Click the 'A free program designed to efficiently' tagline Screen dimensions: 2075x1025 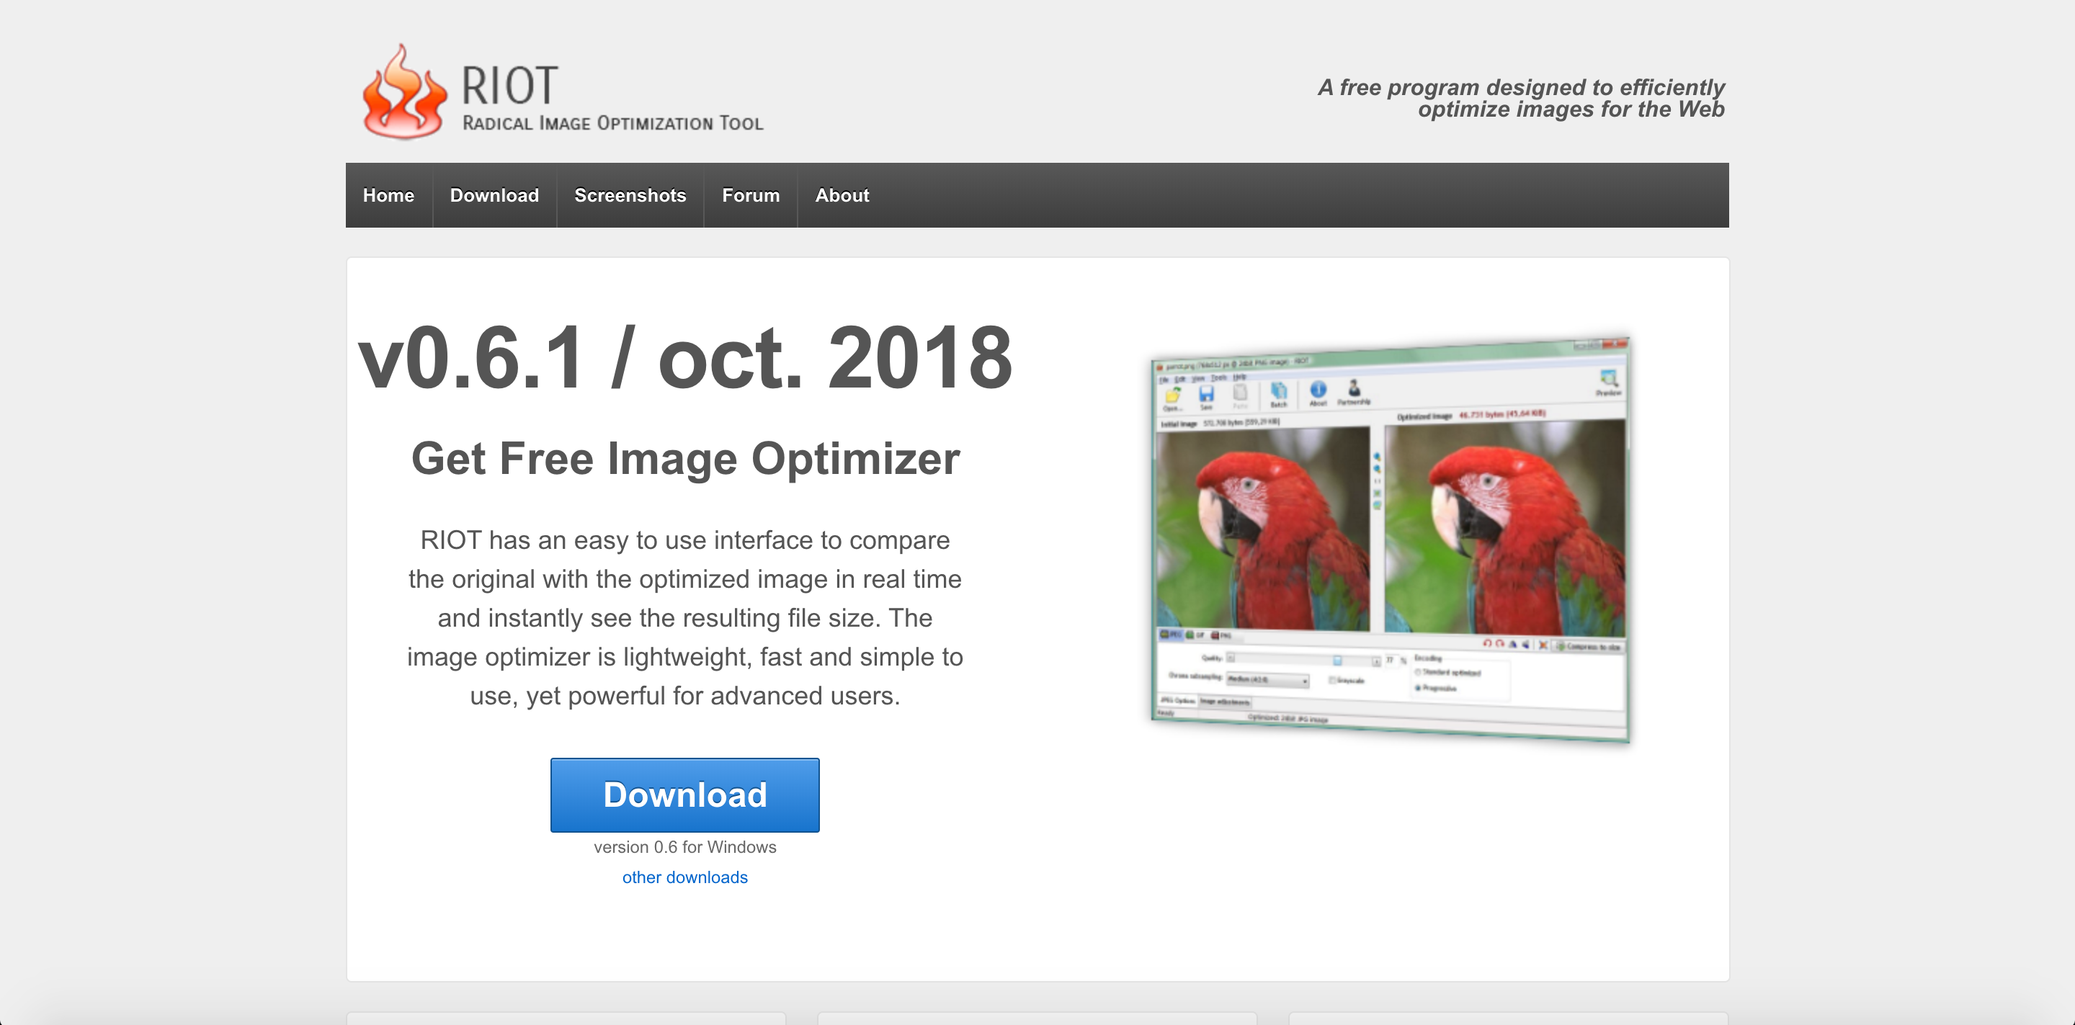tap(1521, 97)
